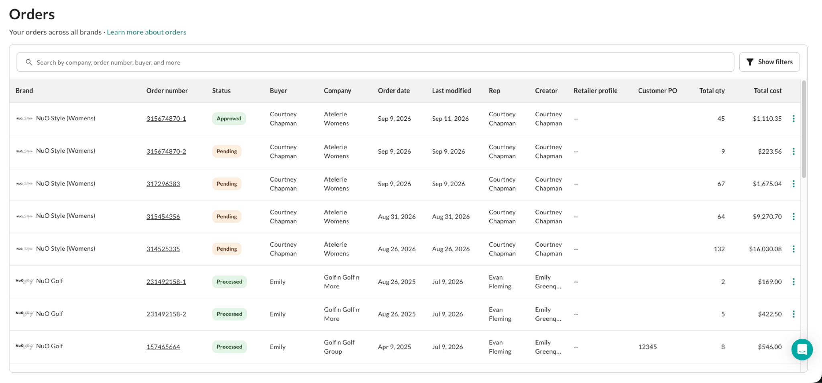822x383 pixels.
Task: Focus the order search input field
Action: 375,62
